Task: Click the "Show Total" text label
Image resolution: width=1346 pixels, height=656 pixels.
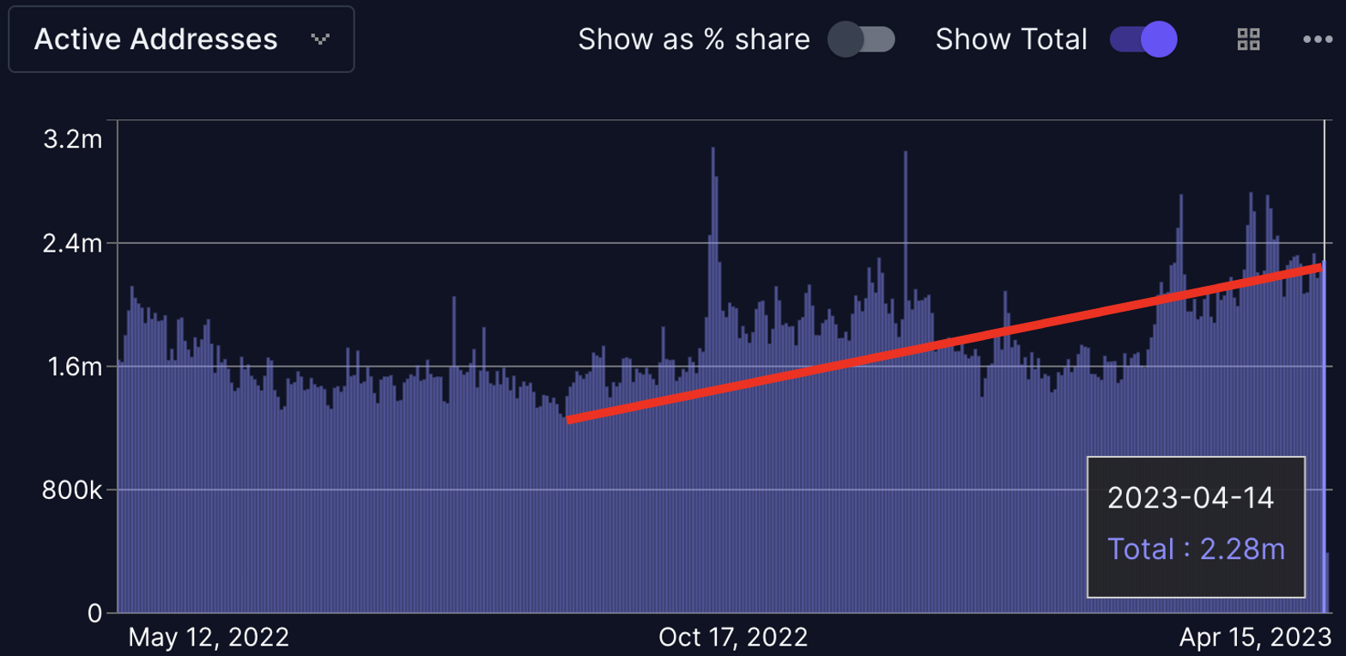Action: pyautogui.click(x=1011, y=39)
